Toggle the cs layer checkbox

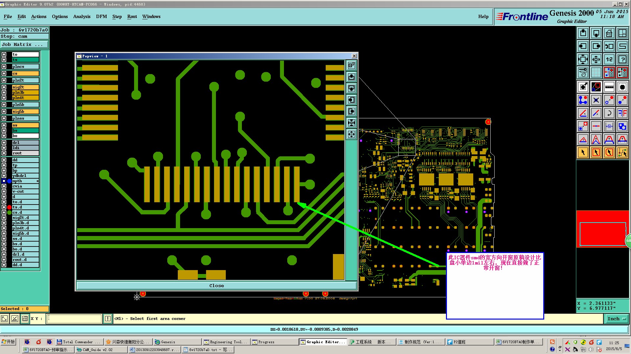[4, 73]
